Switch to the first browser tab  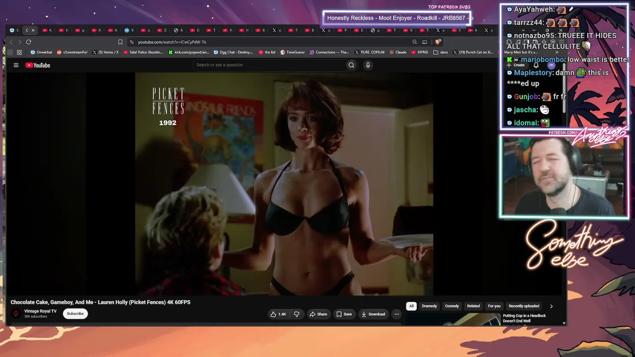14,30
